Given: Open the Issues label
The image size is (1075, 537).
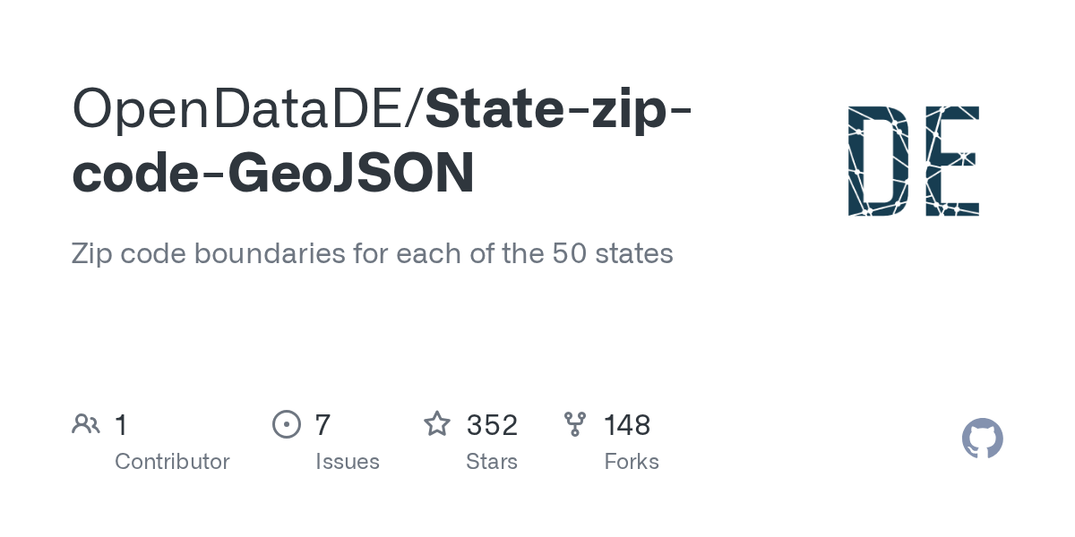Looking at the screenshot, I should click(348, 462).
